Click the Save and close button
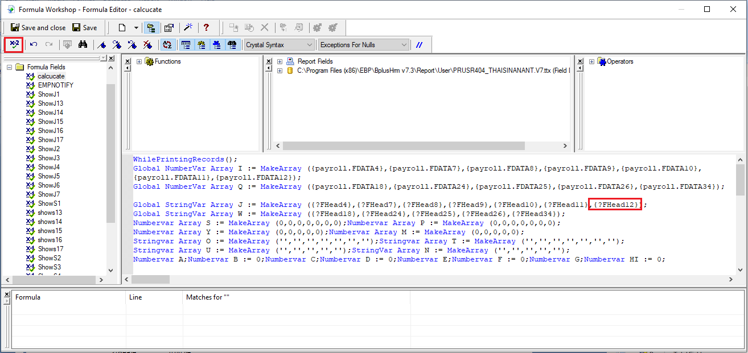The height and width of the screenshot is (353, 748). tap(38, 27)
